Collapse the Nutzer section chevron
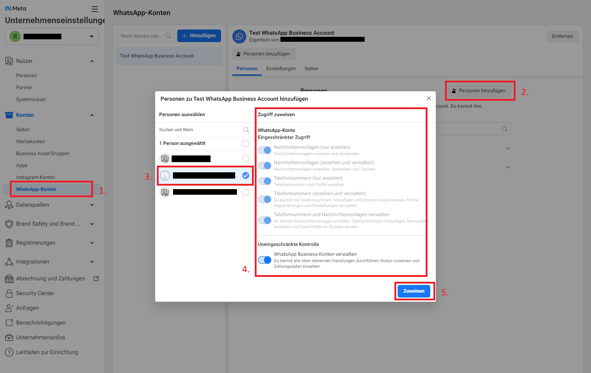The height and width of the screenshot is (373, 591). click(92, 61)
